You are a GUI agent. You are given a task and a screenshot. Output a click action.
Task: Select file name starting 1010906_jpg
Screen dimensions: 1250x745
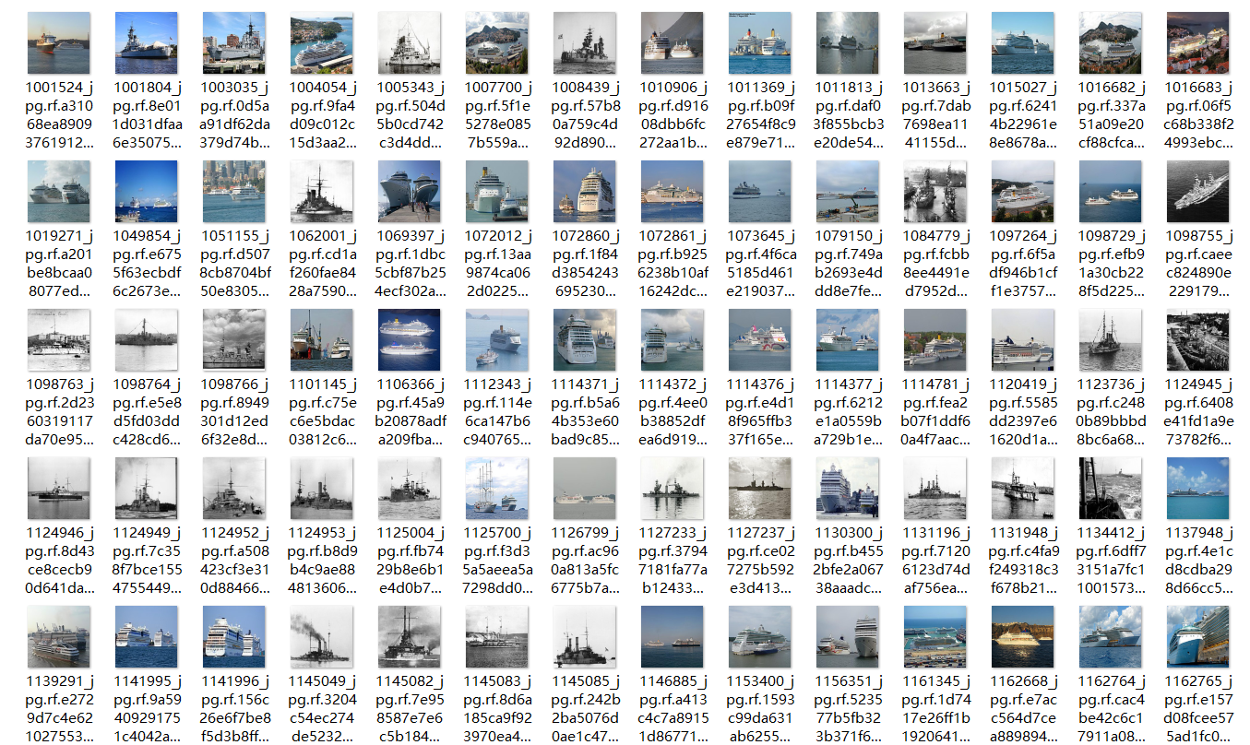[x=673, y=115]
